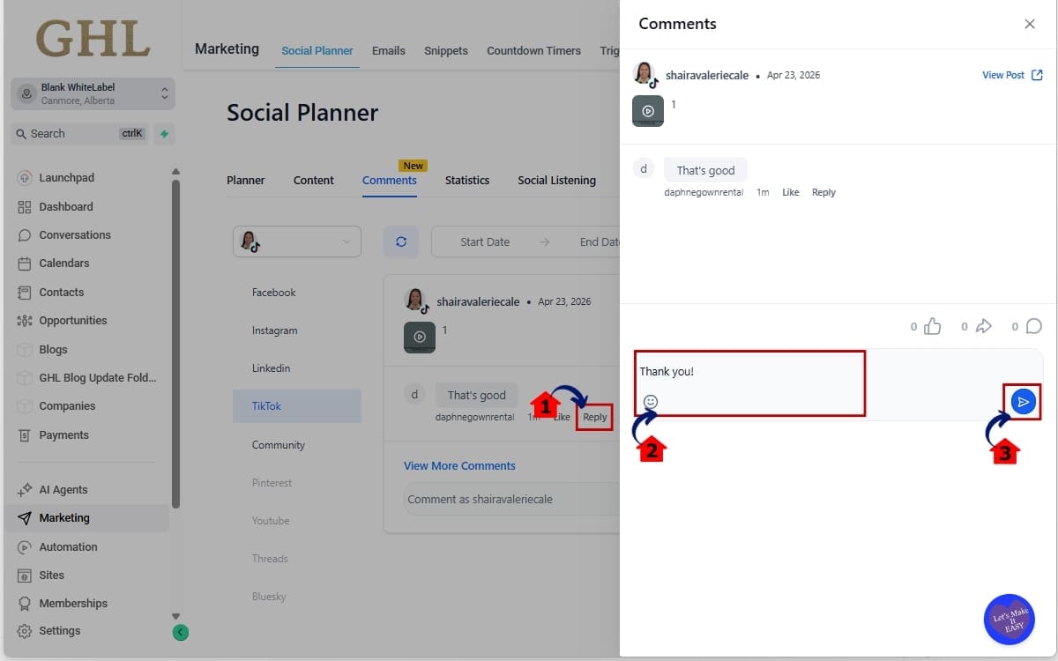Open video thumbnail in Comments panel
Viewport: 1058px width, 661px height.
coord(648,112)
